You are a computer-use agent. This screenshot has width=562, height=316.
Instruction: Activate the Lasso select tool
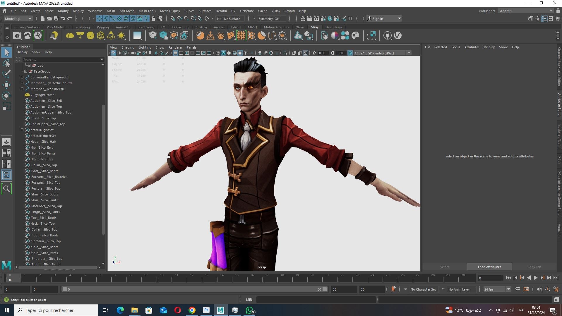tap(6, 63)
